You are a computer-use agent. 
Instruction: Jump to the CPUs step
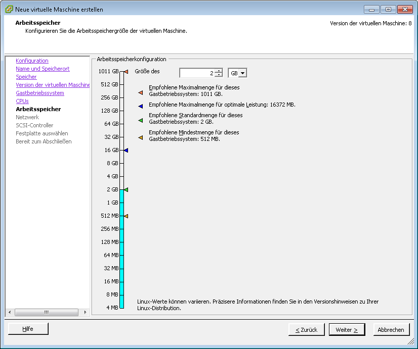click(22, 101)
